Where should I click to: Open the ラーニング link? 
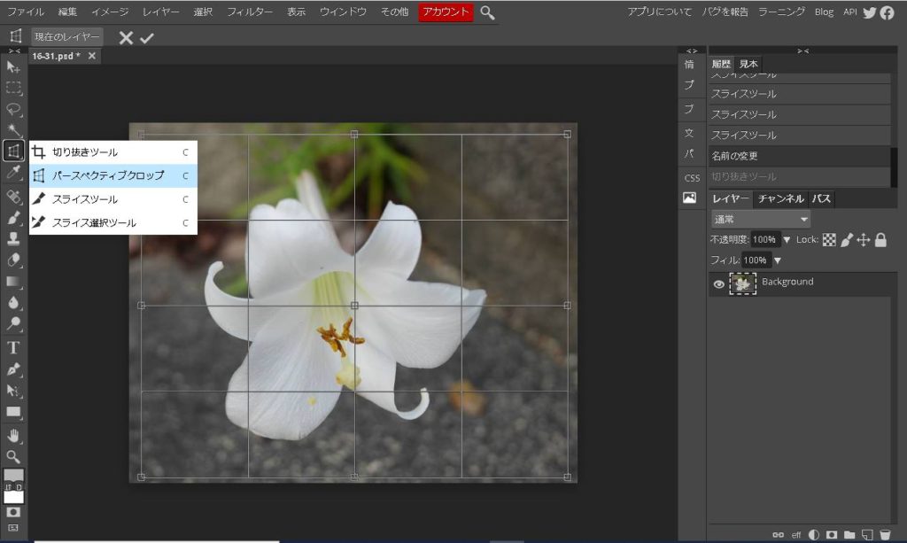pyautogui.click(x=781, y=12)
